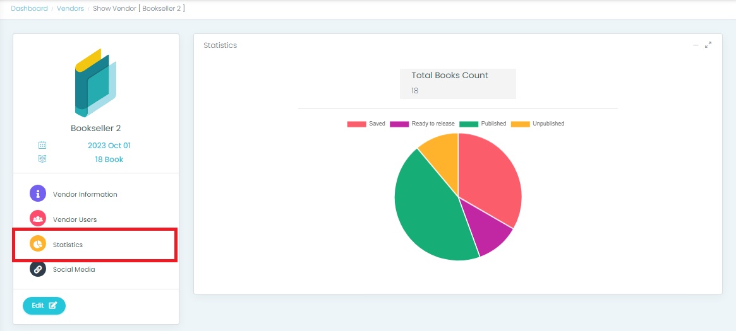The height and width of the screenshot is (331, 736).
Task: Navigate to the Vendors breadcrumb link
Action: 70,8
